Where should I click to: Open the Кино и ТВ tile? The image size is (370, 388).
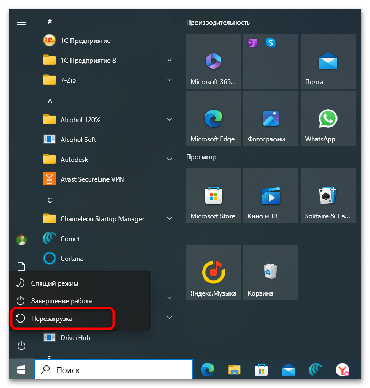(x=271, y=195)
